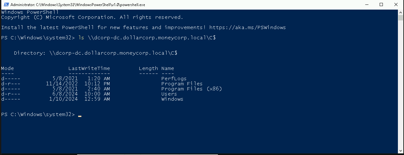Close the PowerShell window

coord(396,5)
